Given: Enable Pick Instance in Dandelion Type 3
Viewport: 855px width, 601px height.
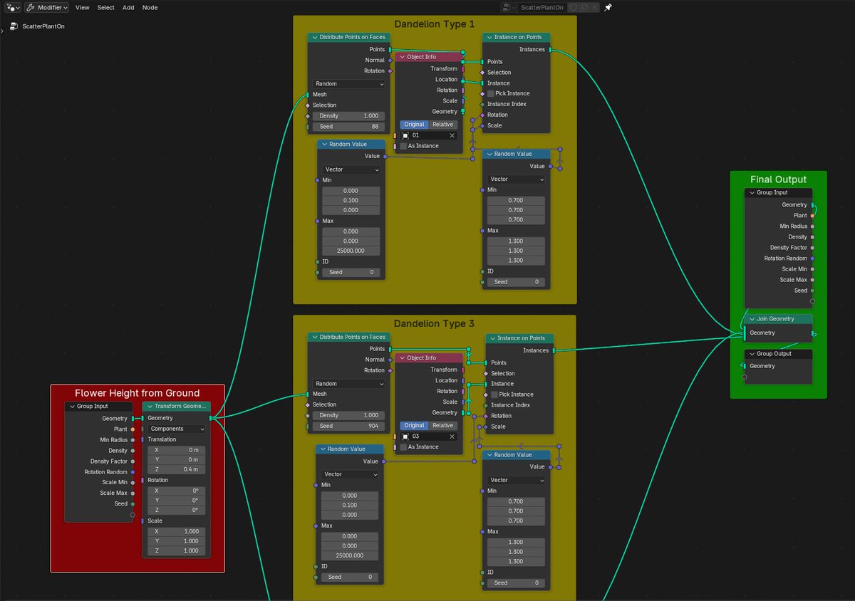Looking at the screenshot, I should (x=494, y=394).
